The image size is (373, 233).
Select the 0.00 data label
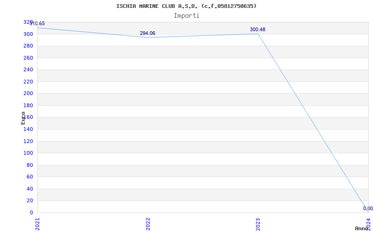pos(368,208)
